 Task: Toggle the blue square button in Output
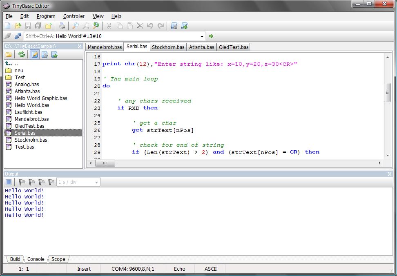pos(9,182)
